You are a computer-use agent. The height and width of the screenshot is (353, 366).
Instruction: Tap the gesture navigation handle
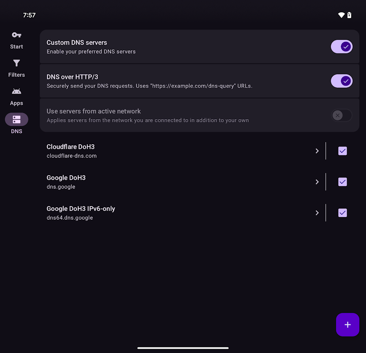[183, 348]
